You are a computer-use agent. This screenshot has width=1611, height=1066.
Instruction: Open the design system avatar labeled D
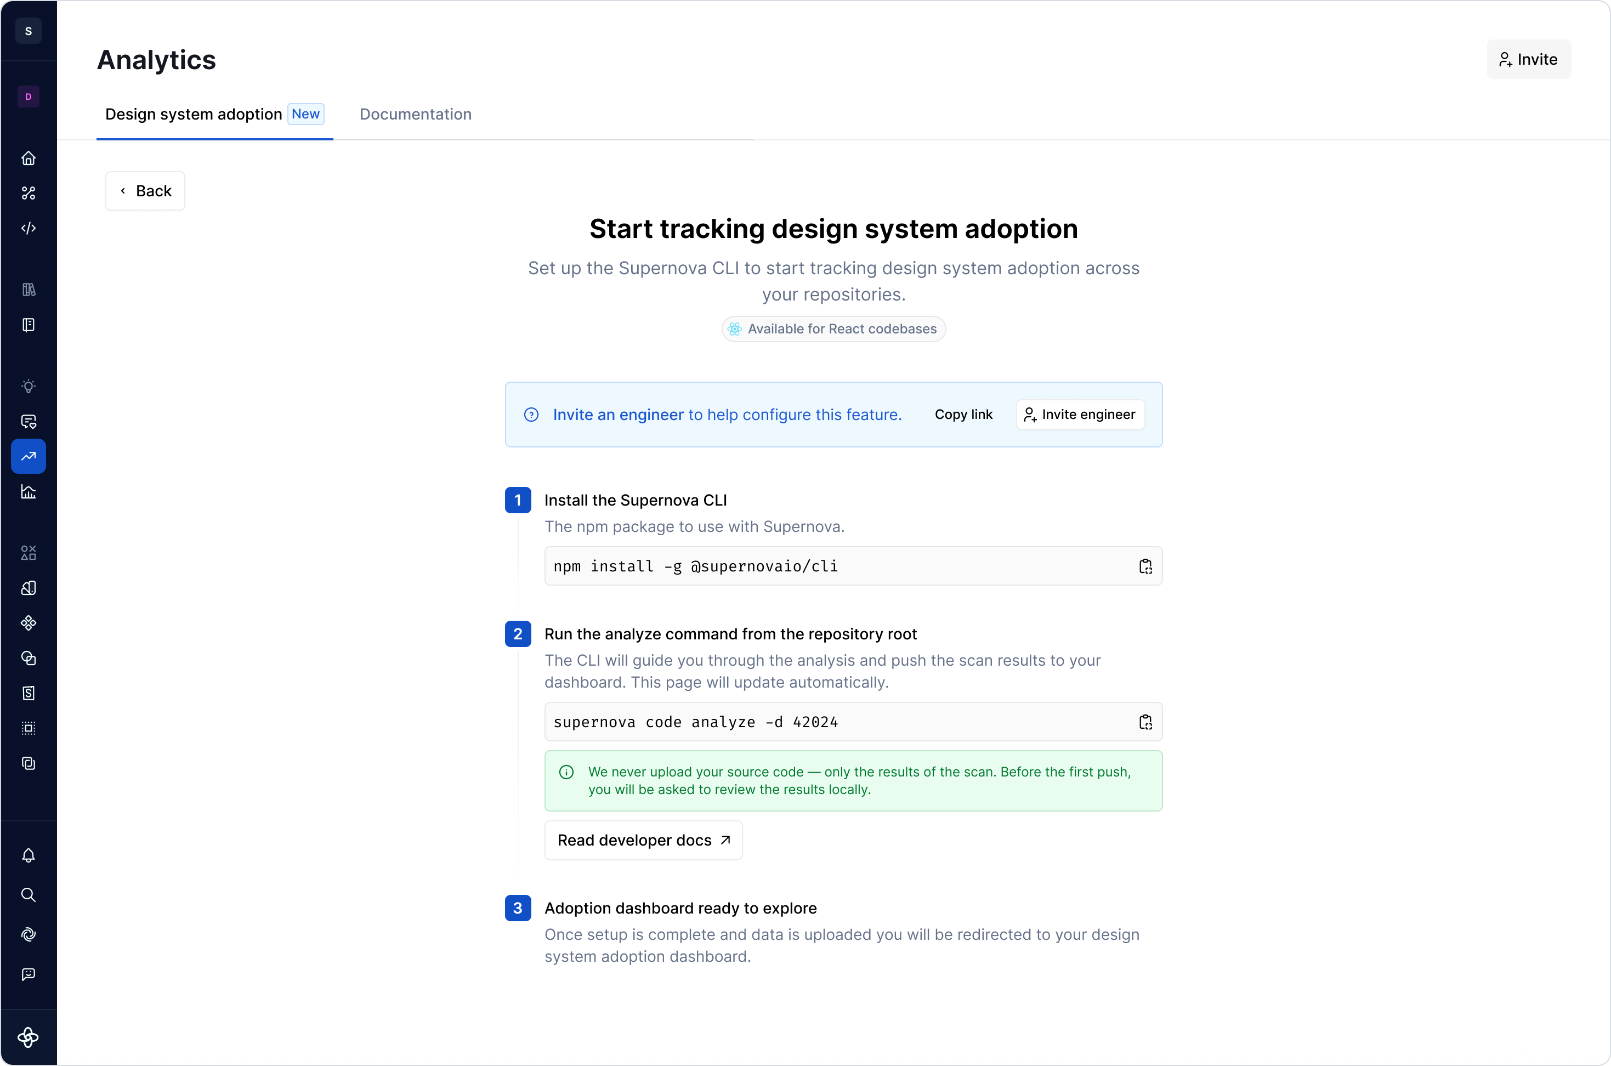tap(28, 97)
